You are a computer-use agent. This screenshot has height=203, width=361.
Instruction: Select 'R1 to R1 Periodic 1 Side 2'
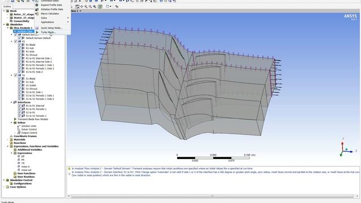(40, 69)
